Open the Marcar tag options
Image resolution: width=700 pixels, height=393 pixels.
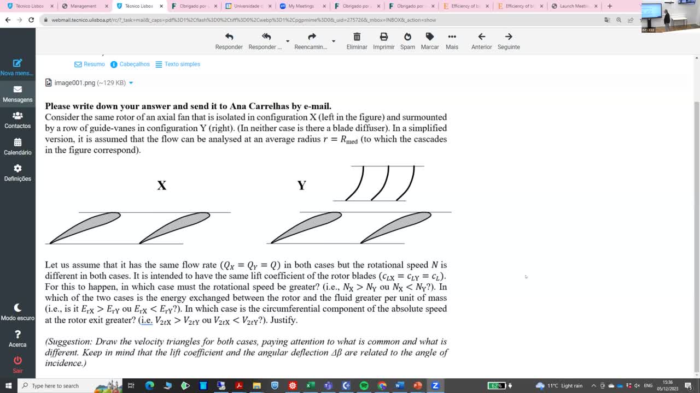(x=430, y=37)
